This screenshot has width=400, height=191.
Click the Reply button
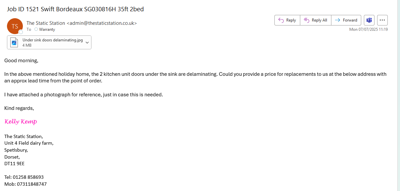click(x=287, y=20)
